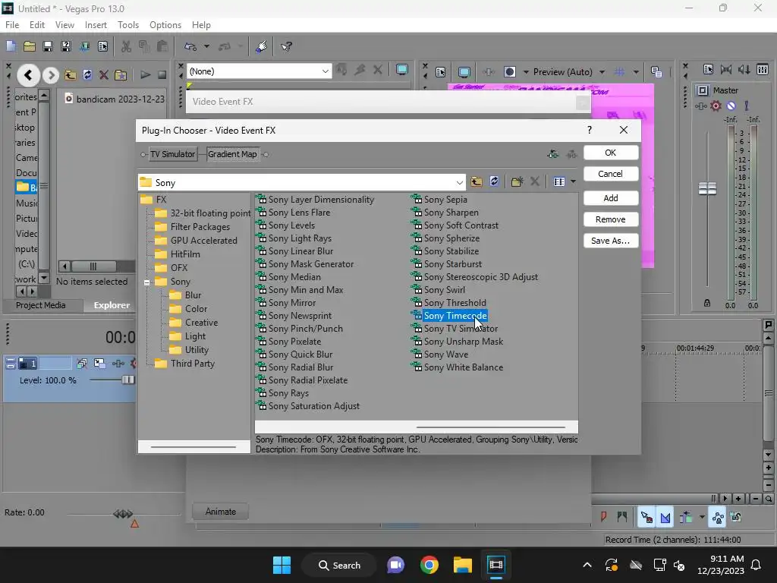Open the Tools menu
Viewport: 777px width, 583px height.
pyautogui.click(x=127, y=25)
